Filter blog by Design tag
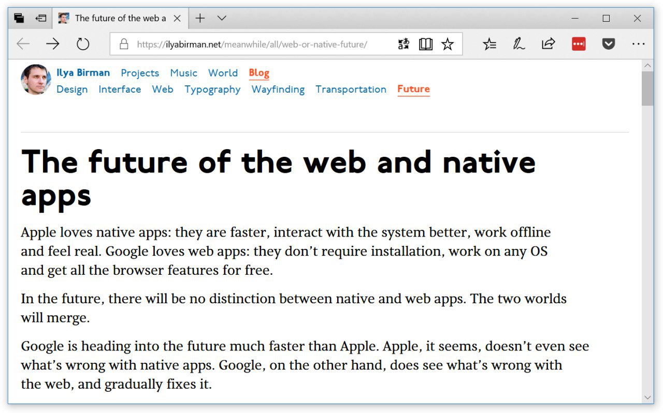This screenshot has height=413, width=663. [72, 89]
